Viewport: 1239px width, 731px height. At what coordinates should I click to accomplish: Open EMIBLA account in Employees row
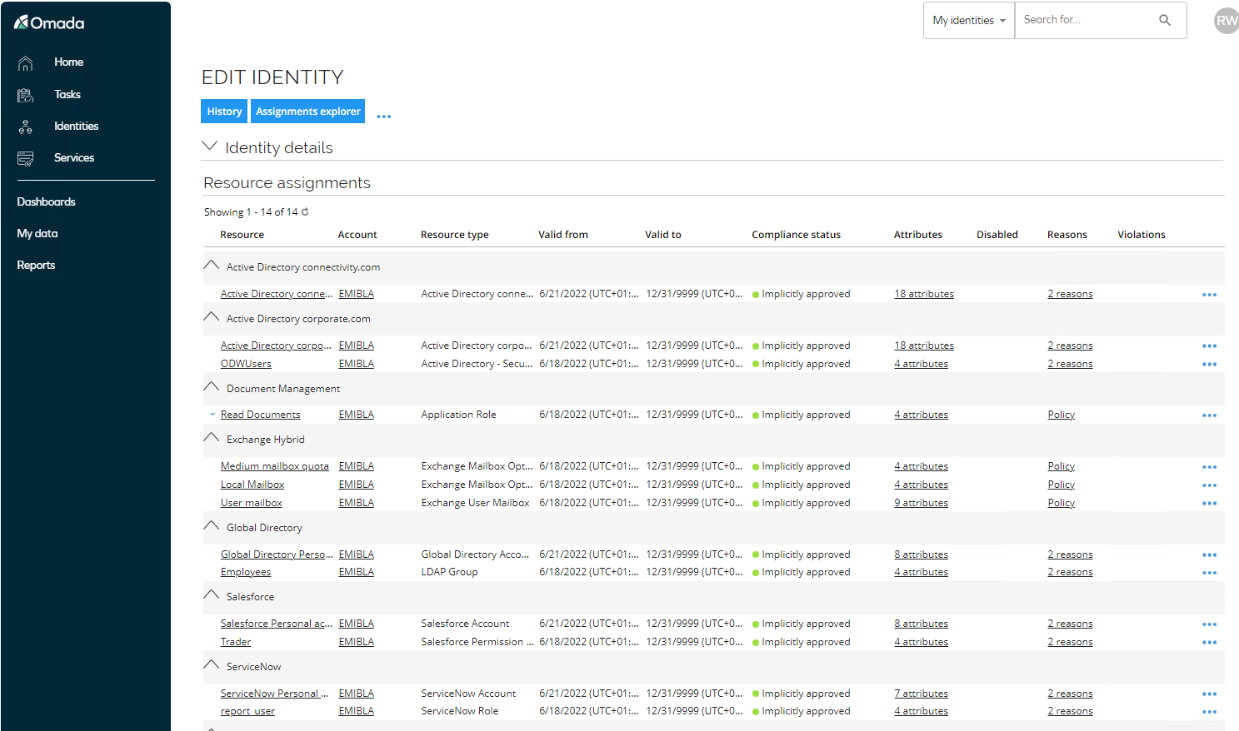pos(356,572)
